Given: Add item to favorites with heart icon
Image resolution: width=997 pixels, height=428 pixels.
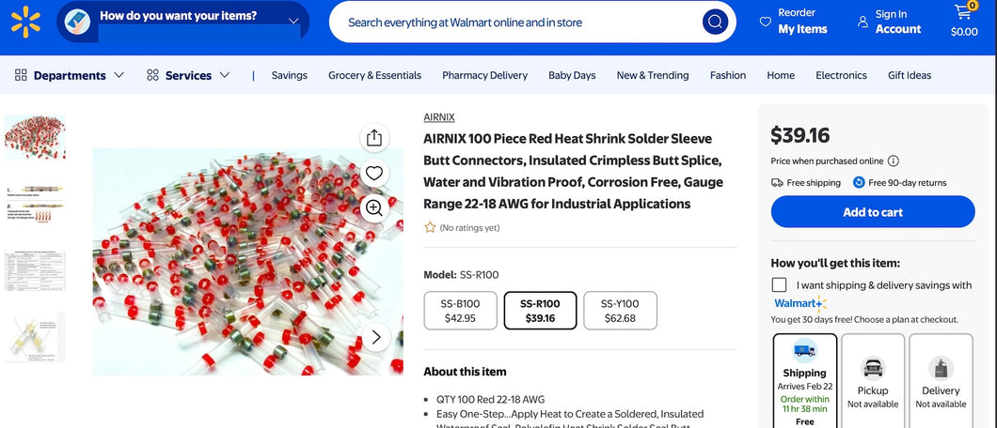Looking at the screenshot, I should pyautogui.click(x=374, y=173).
